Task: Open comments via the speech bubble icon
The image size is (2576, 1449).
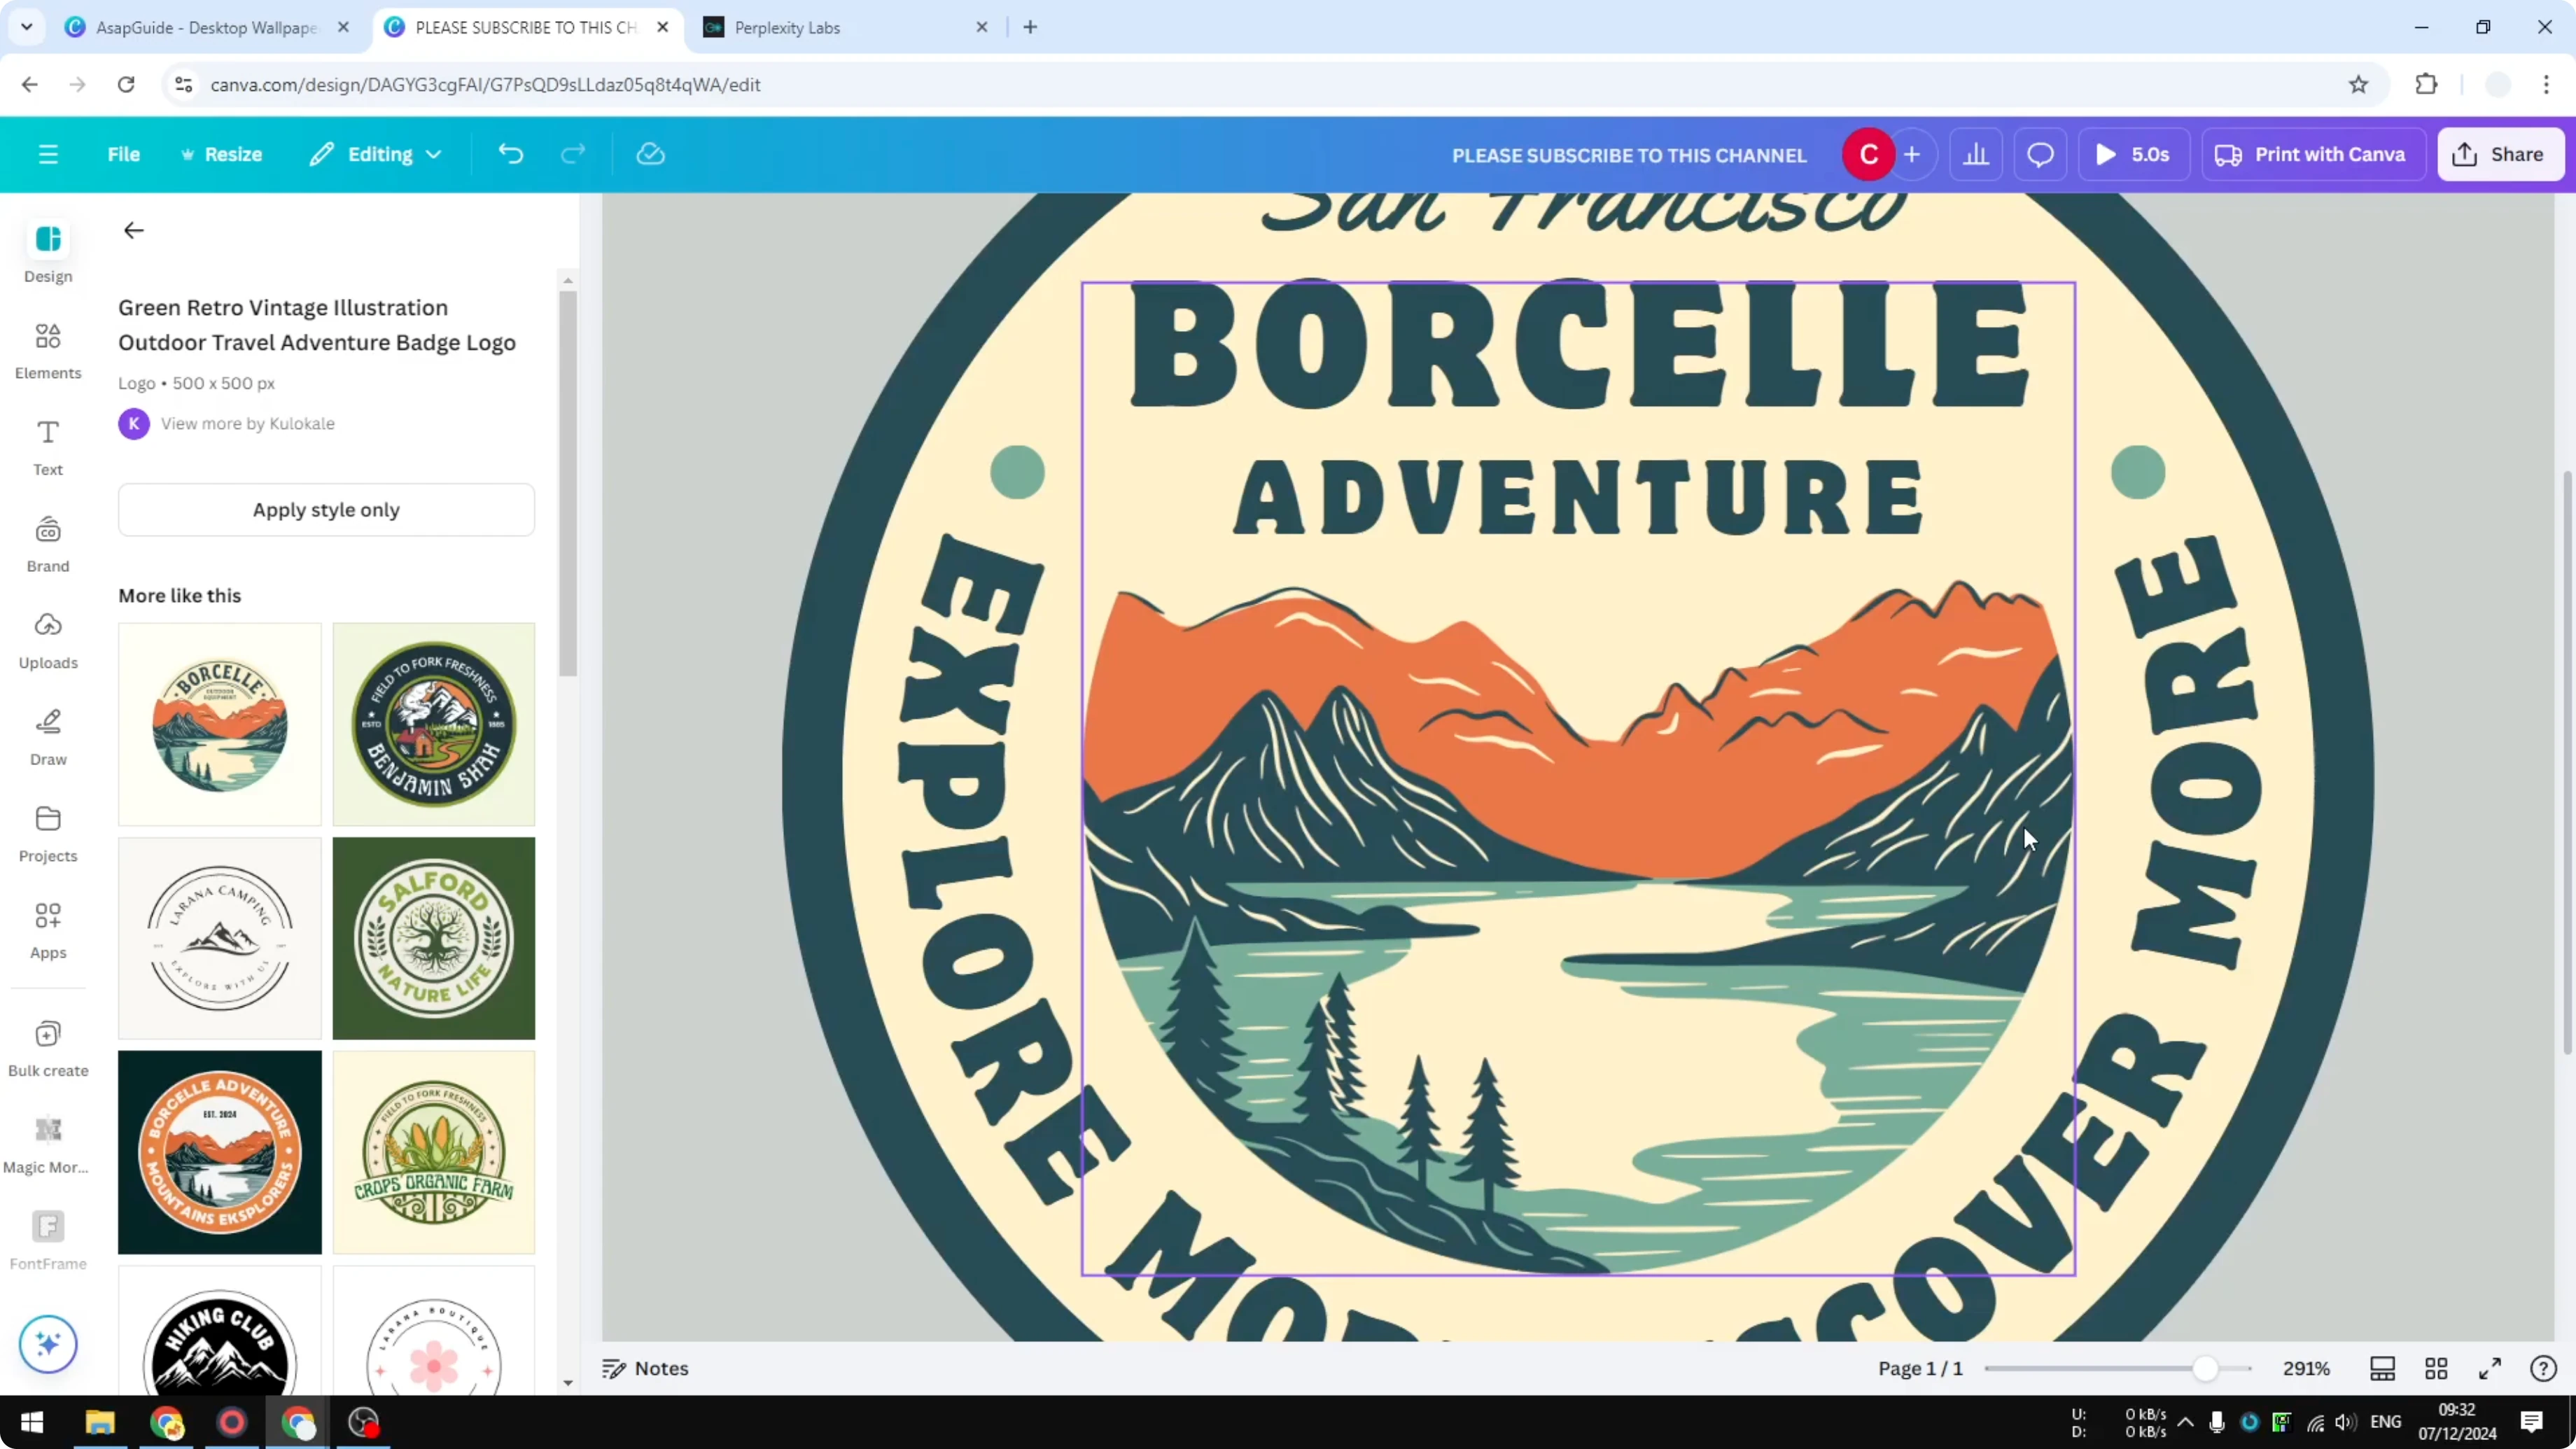Action: tap(2040, 153)
